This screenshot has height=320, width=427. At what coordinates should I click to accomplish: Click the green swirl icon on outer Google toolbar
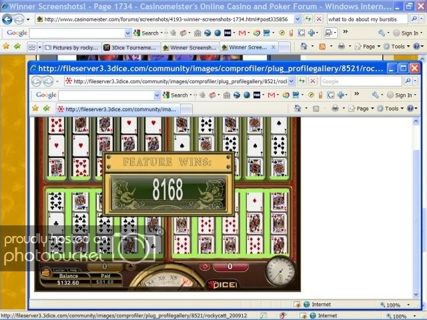(x=256, y=33)
